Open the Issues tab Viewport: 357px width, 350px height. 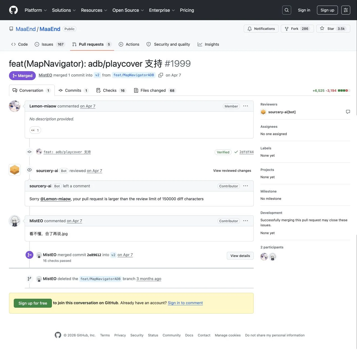click(50, 44)
